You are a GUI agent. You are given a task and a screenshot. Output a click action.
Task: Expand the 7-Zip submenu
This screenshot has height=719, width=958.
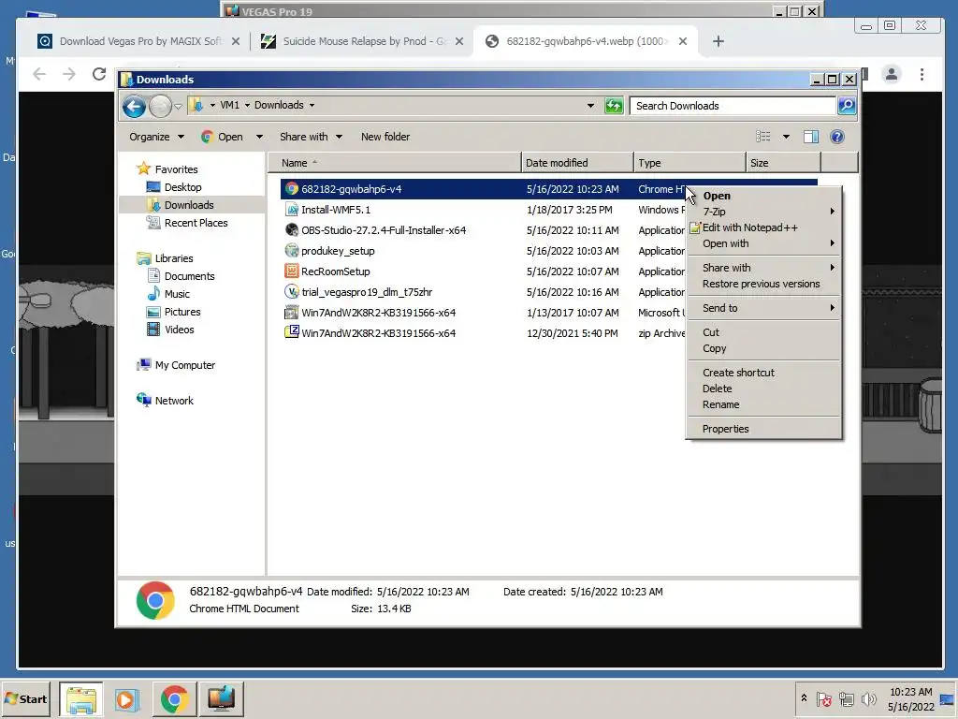(x=763, y=212)
